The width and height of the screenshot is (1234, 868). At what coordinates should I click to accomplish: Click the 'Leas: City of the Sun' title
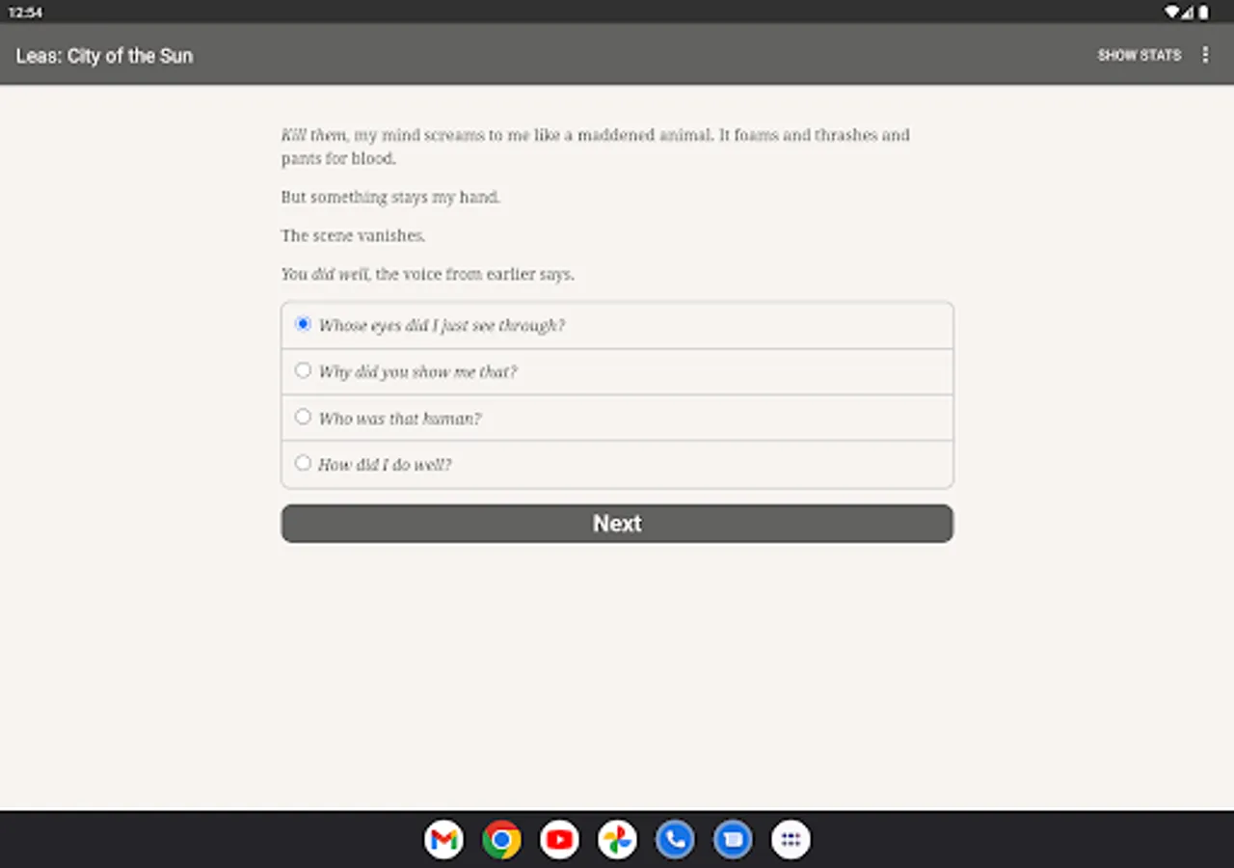click(104, 56)
